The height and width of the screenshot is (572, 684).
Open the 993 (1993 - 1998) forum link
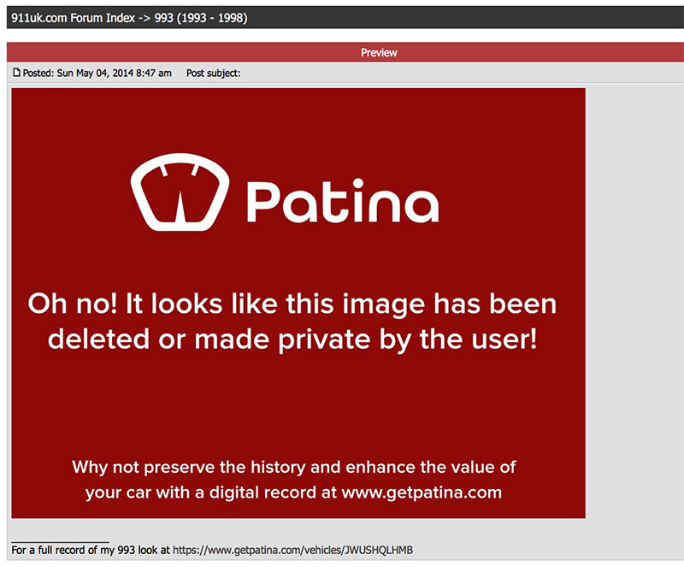click(x=201, y=18)
